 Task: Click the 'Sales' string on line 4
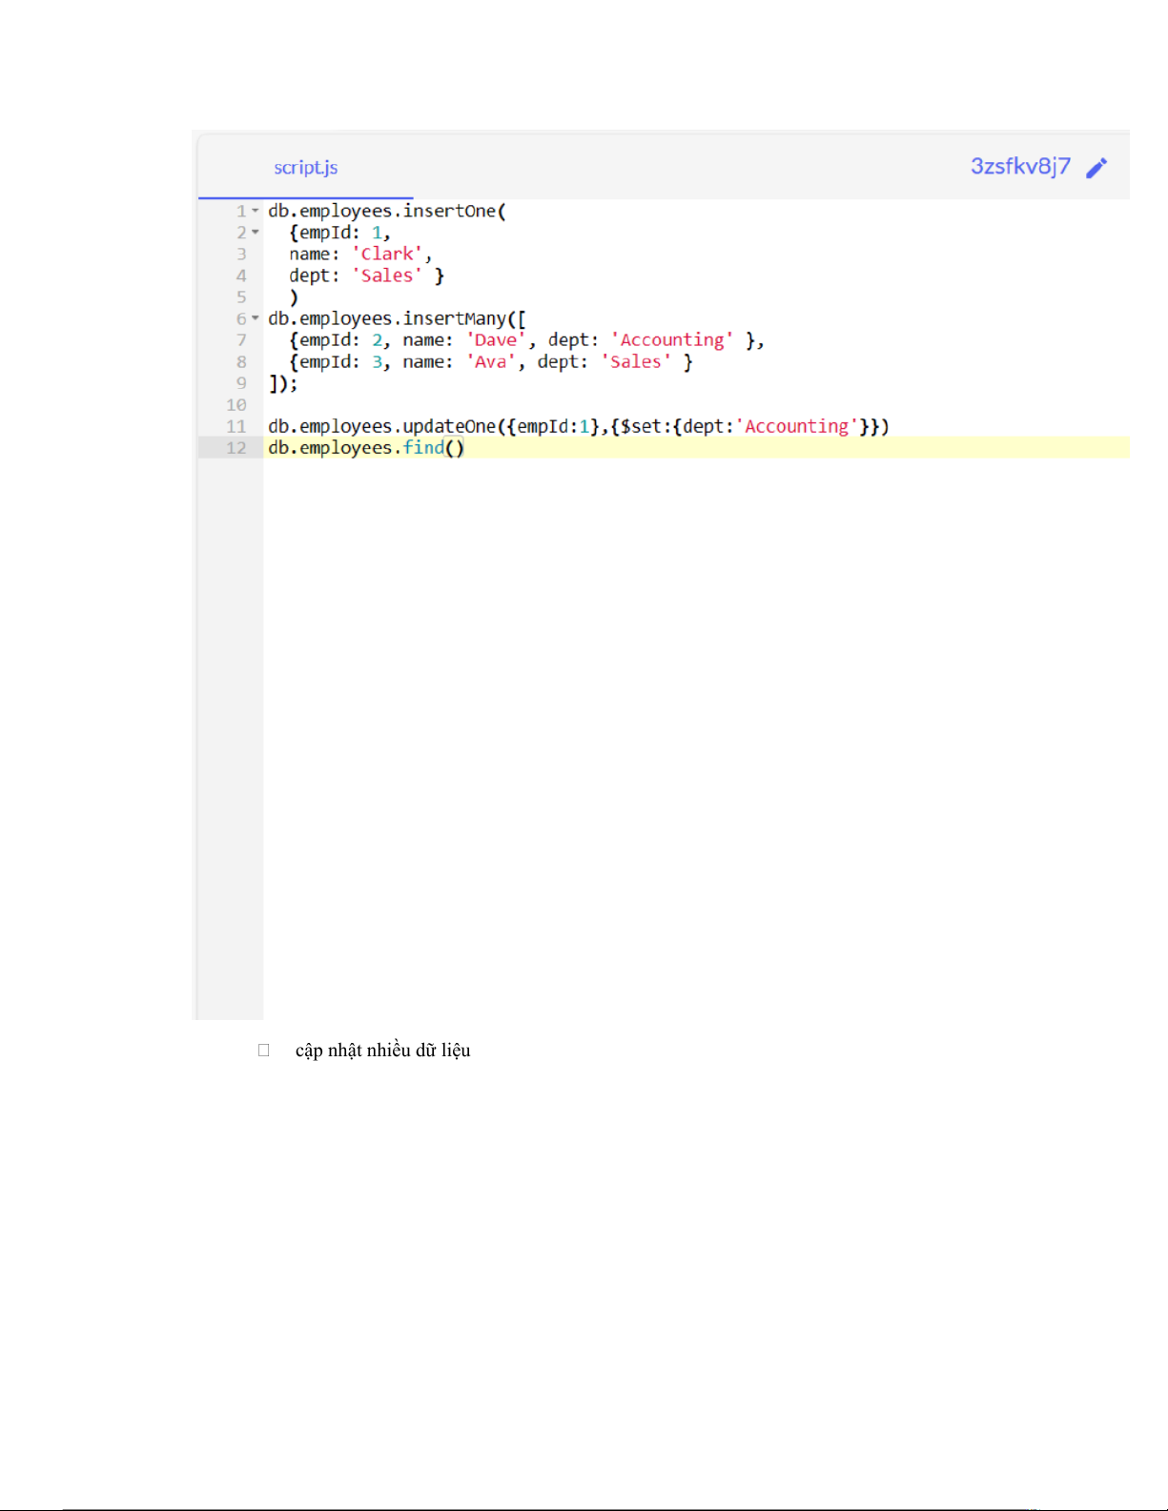(x=387, y=276)
